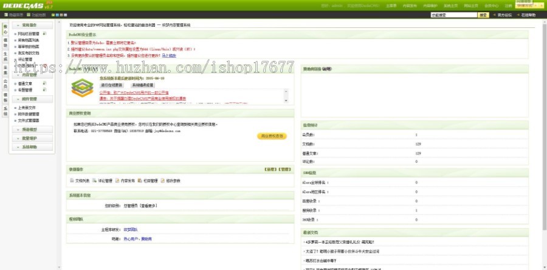Open 附件数据管理 in the left menu

29,114
